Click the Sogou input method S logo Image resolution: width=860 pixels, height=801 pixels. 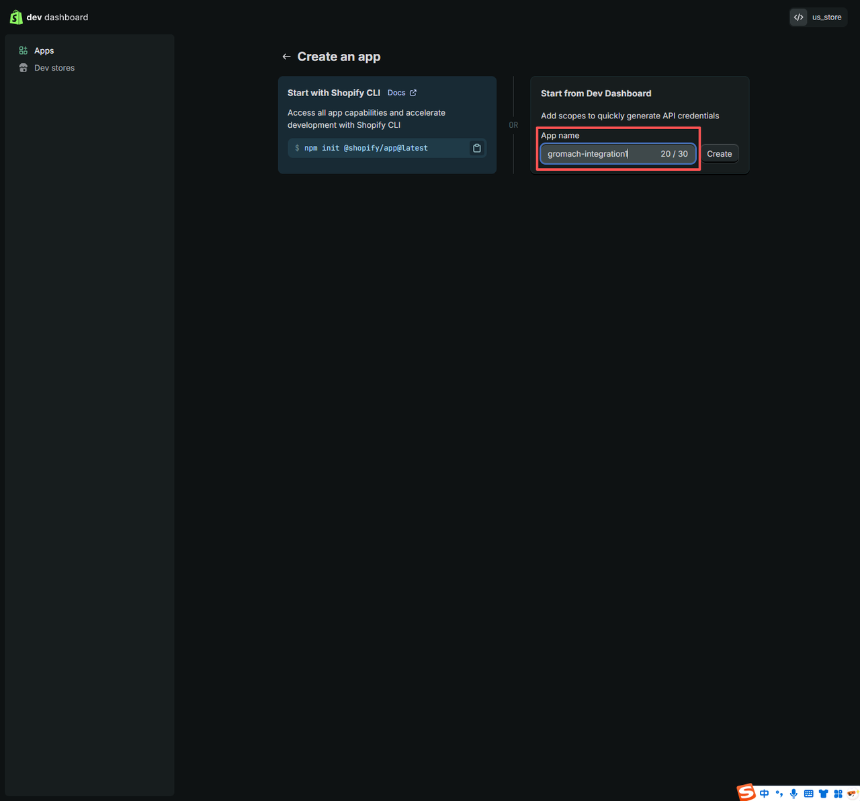tap(746, 792)
